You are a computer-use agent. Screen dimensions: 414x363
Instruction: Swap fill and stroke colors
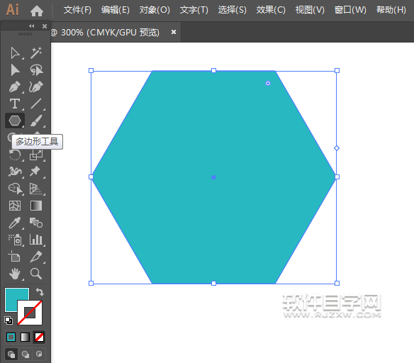(40, 291)
